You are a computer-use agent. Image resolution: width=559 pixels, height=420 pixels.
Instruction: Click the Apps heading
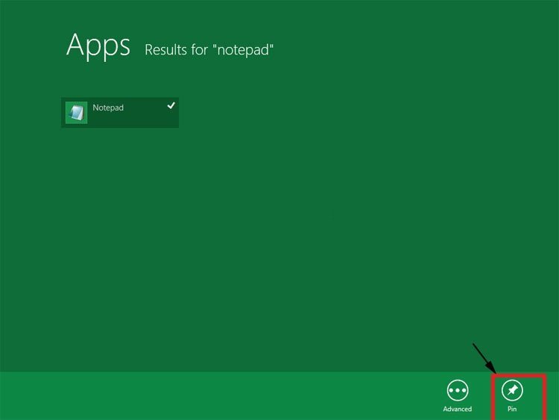point(98,46)
